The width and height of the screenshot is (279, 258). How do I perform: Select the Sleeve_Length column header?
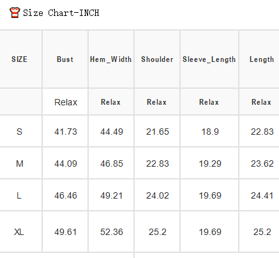pos(209,59)
